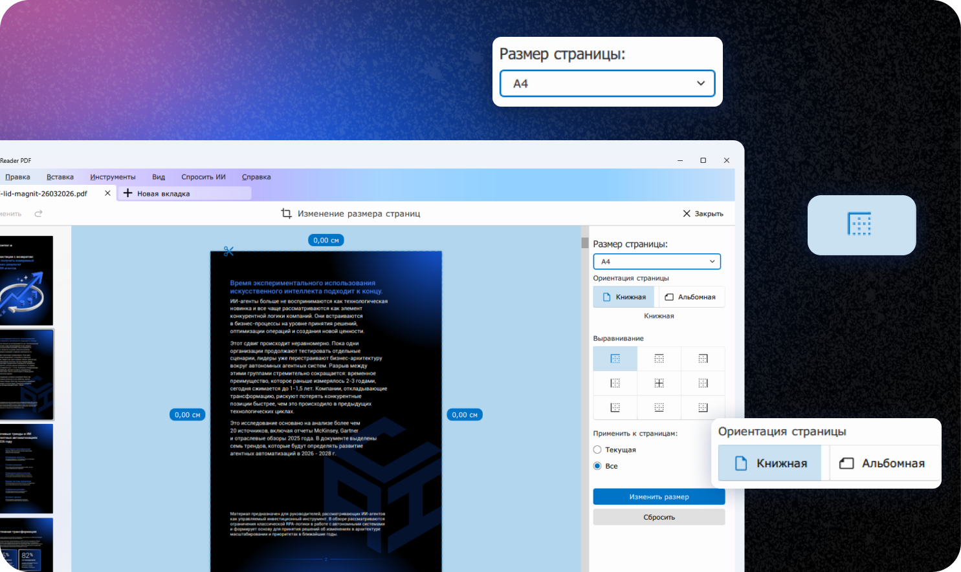Click the vertical scrollbar thumb beside the page
The height and width of the screenshot is (572, 961).
pyautogui.click(x=585, y=243)
